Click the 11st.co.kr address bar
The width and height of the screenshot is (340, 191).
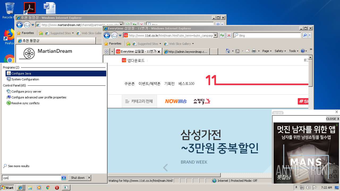click(168, 35)
